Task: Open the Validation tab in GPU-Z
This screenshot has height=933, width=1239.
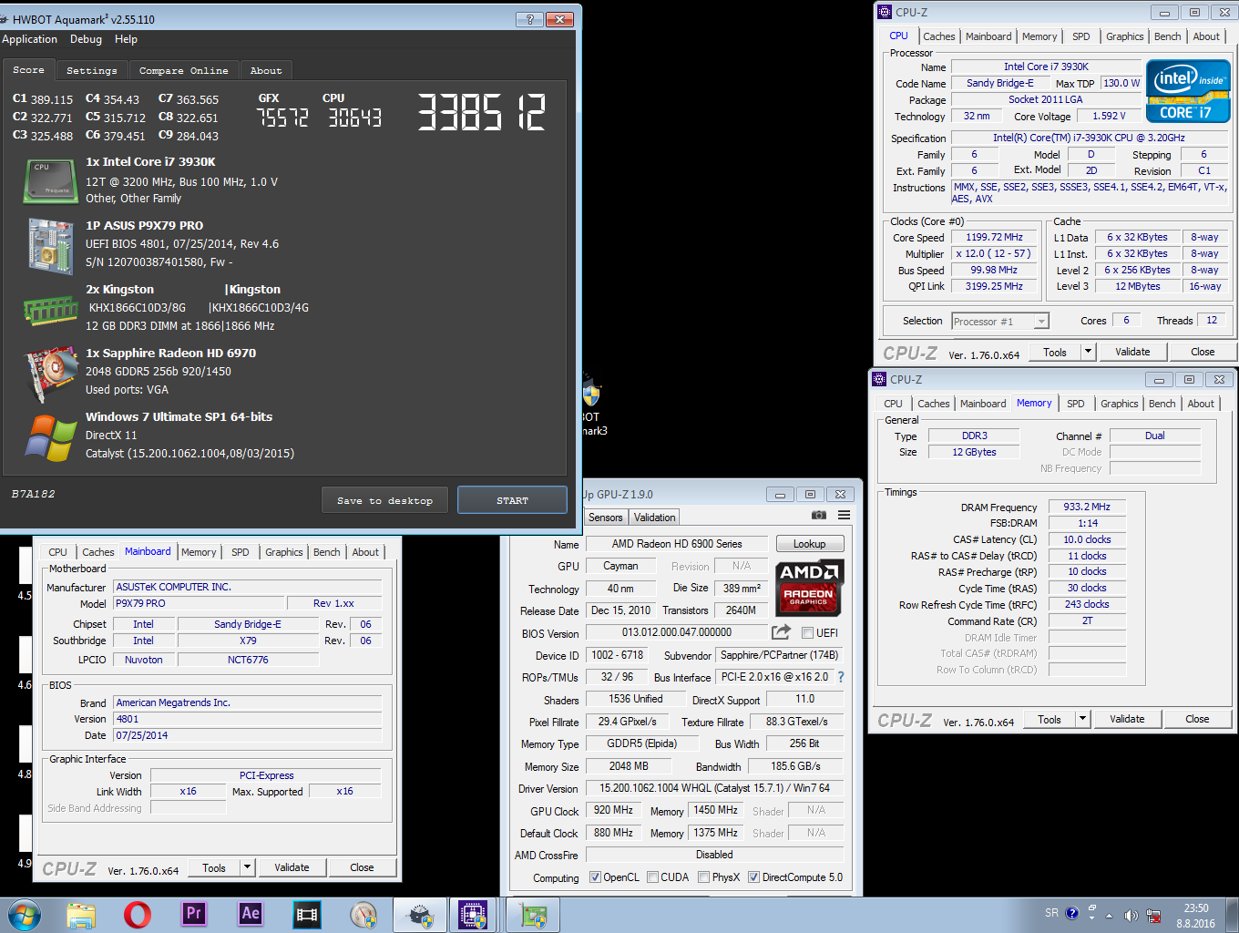Action: point(655,518)
